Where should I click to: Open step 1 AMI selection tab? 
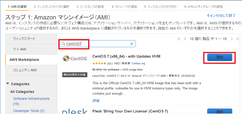[x=17, y=7]
